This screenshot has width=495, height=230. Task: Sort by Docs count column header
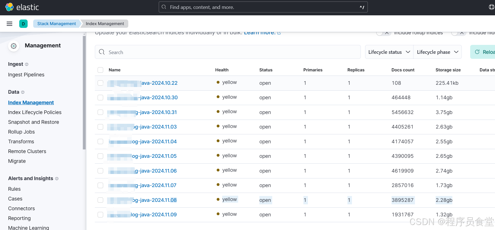click(x=403, y=70)
